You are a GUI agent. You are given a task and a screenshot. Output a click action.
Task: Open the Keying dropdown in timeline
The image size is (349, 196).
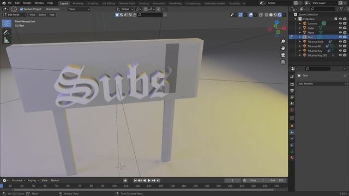click(33, 180)
